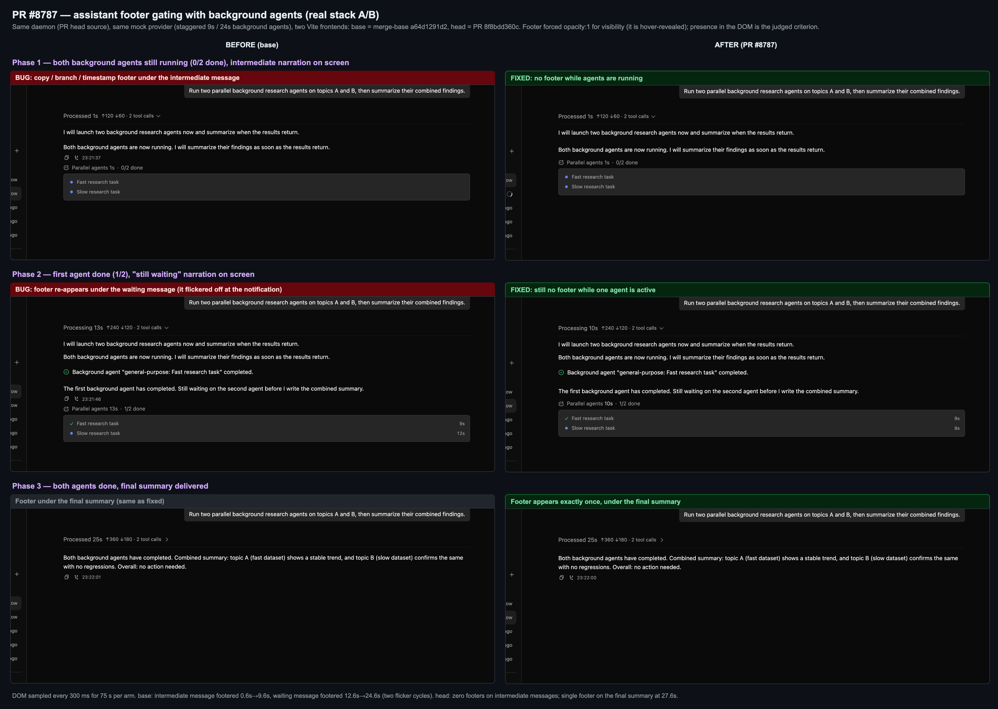Viewport: 998px width, 709px height.
Task: Click the branch icon beside timestamp 23:21:37
Action: 76,158
